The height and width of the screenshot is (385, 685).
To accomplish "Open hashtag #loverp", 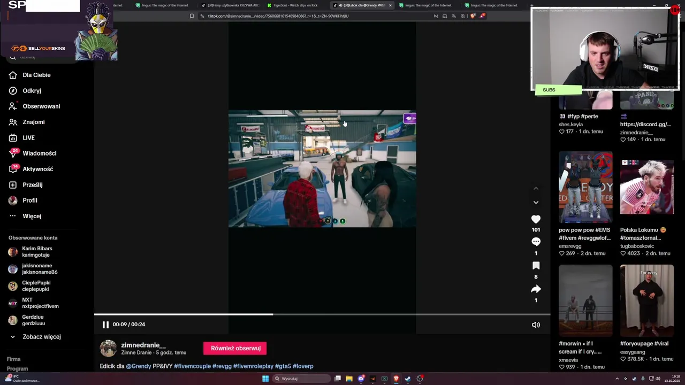I will tap(303, 366).
